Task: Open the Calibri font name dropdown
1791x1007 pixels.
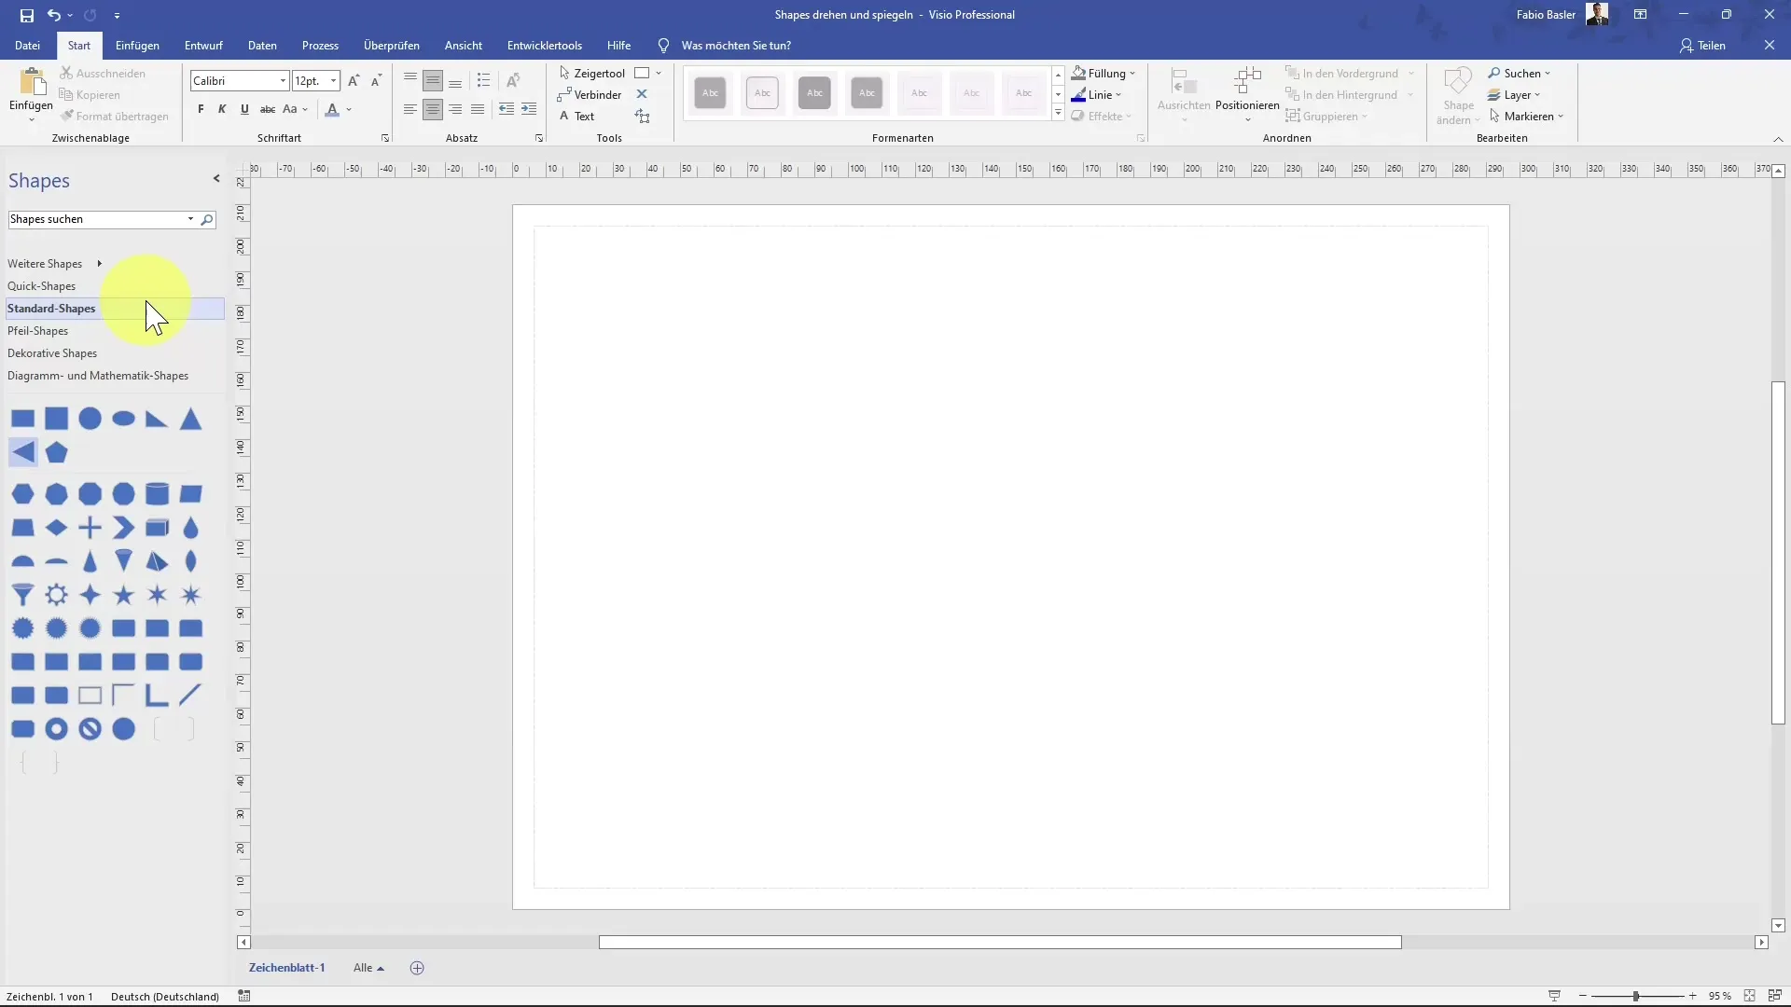Action: 283,81
